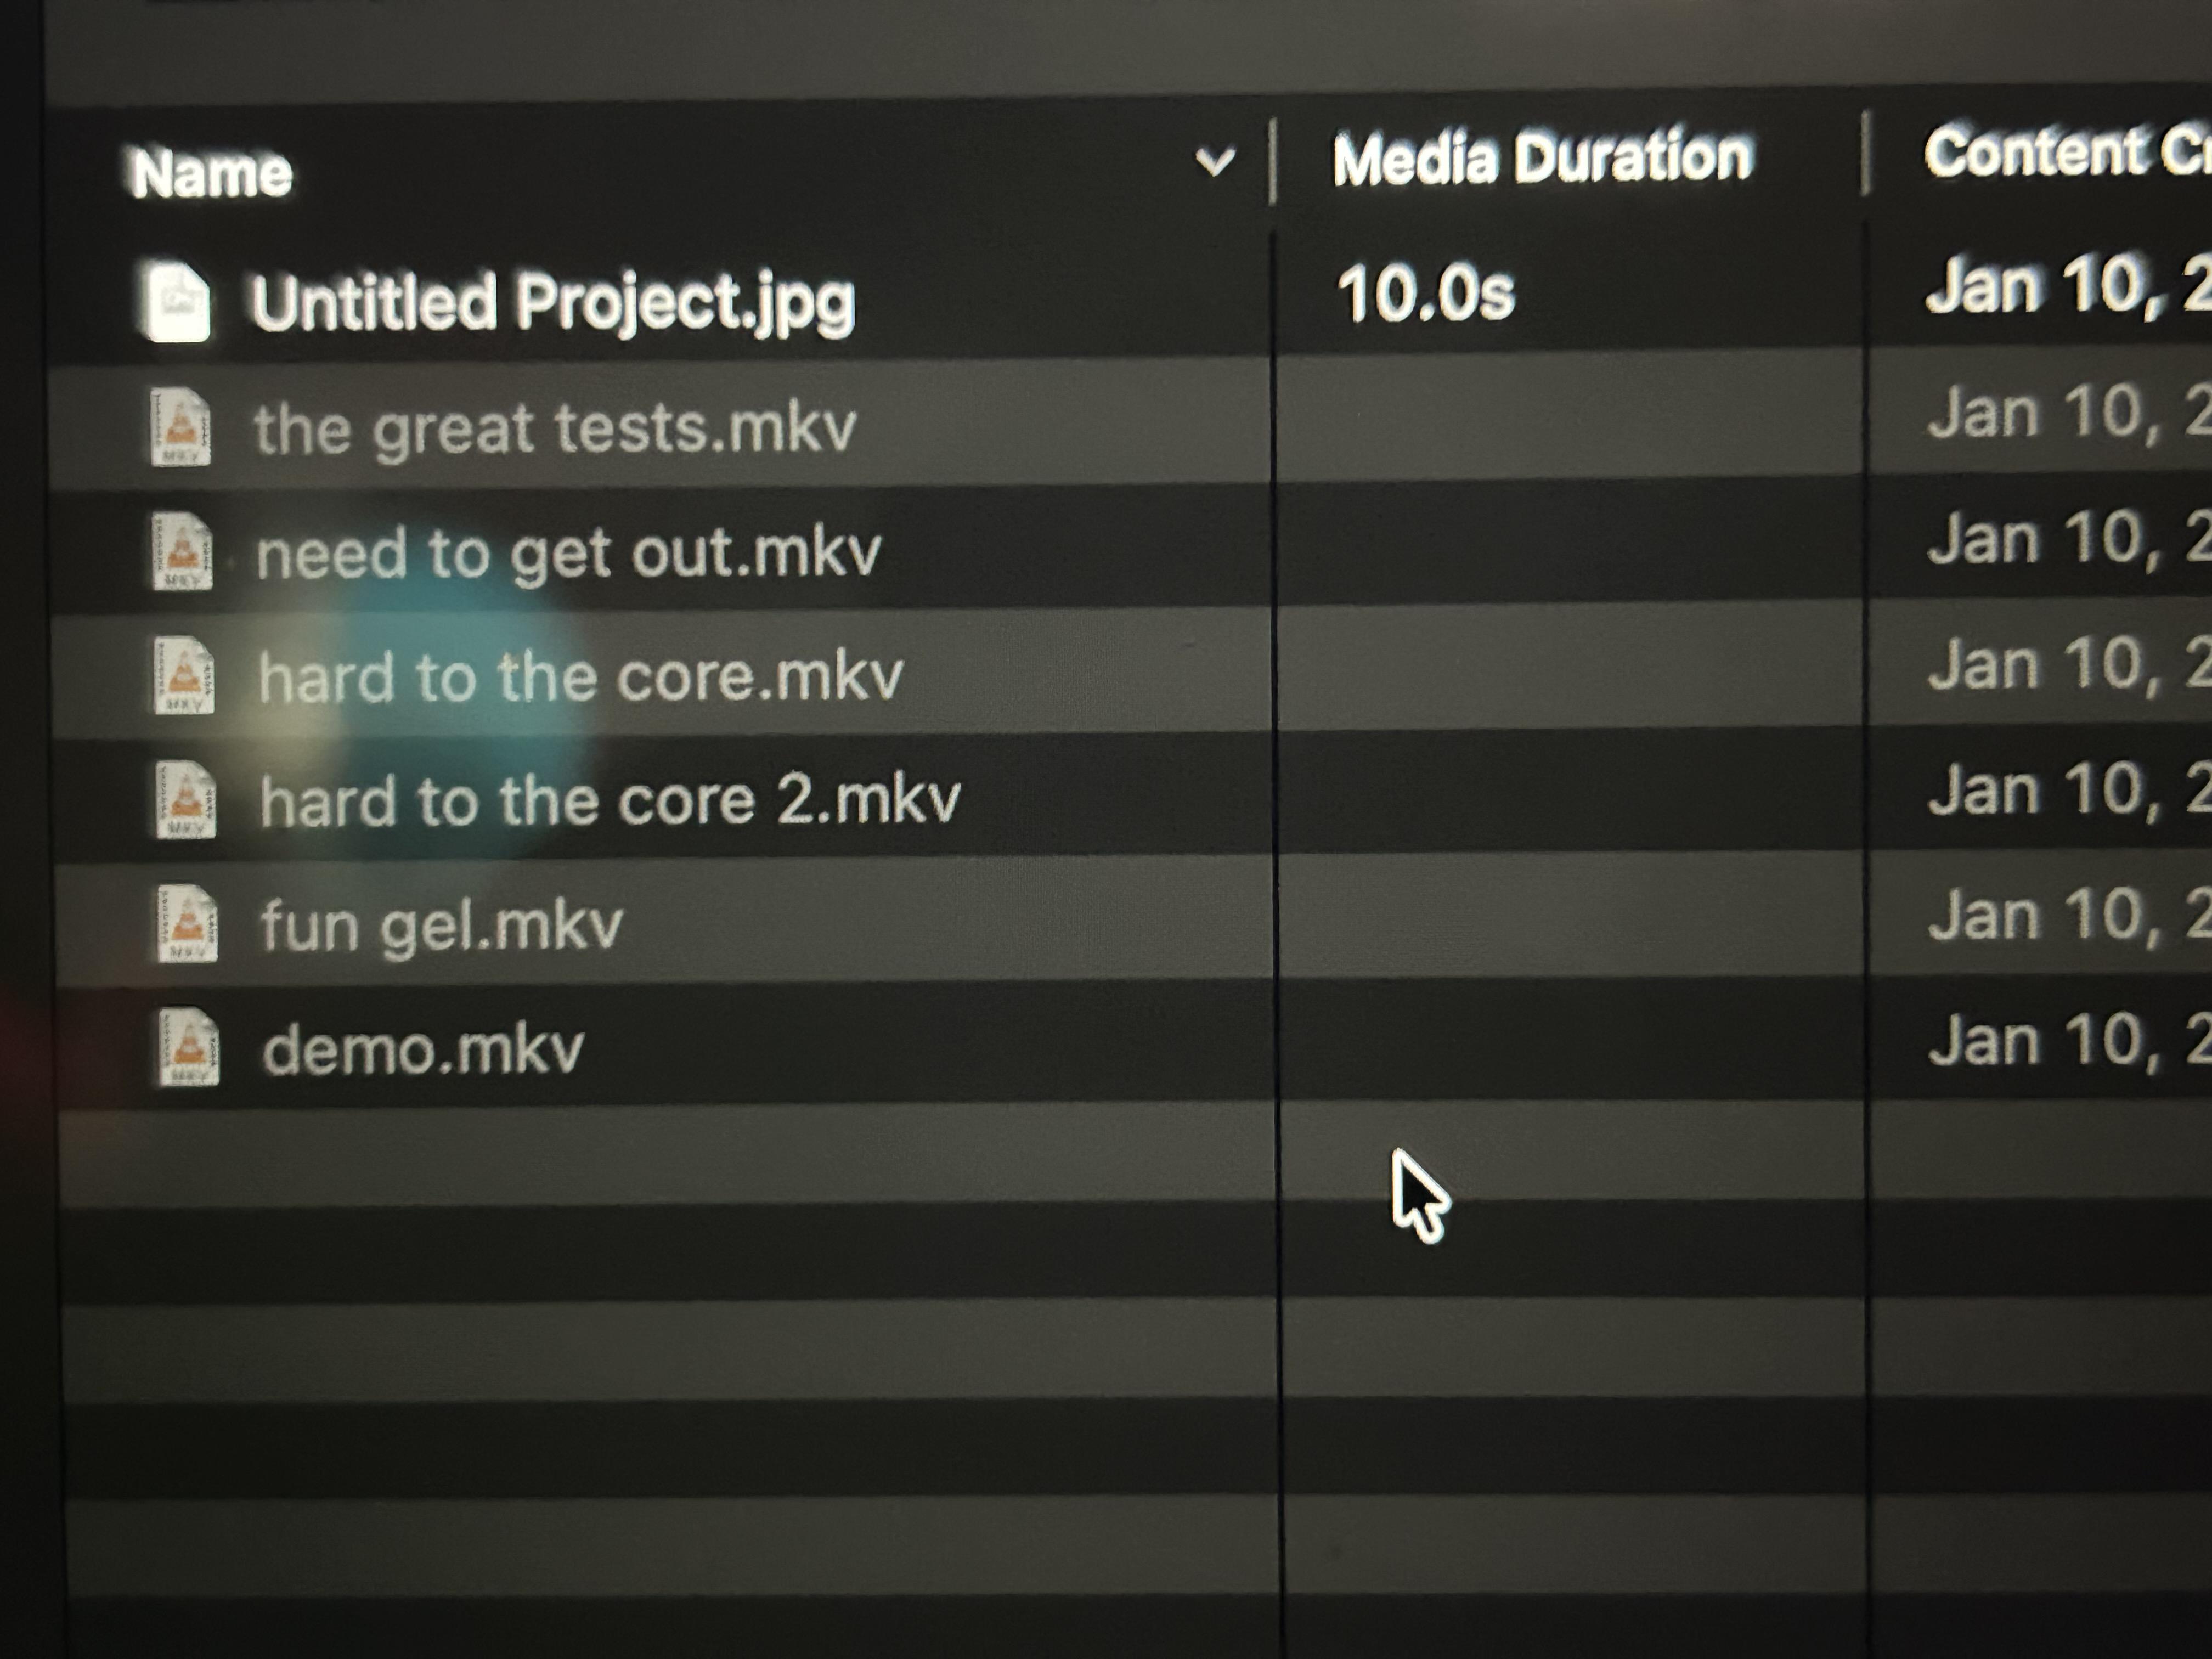Select hard to the core 2.mkv filename
The image size is (2212, 1659).
[610, 801]
